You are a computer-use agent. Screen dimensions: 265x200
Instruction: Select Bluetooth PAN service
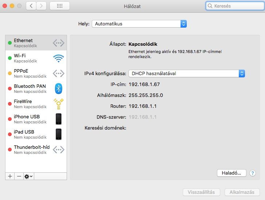(x=36, y=89)
